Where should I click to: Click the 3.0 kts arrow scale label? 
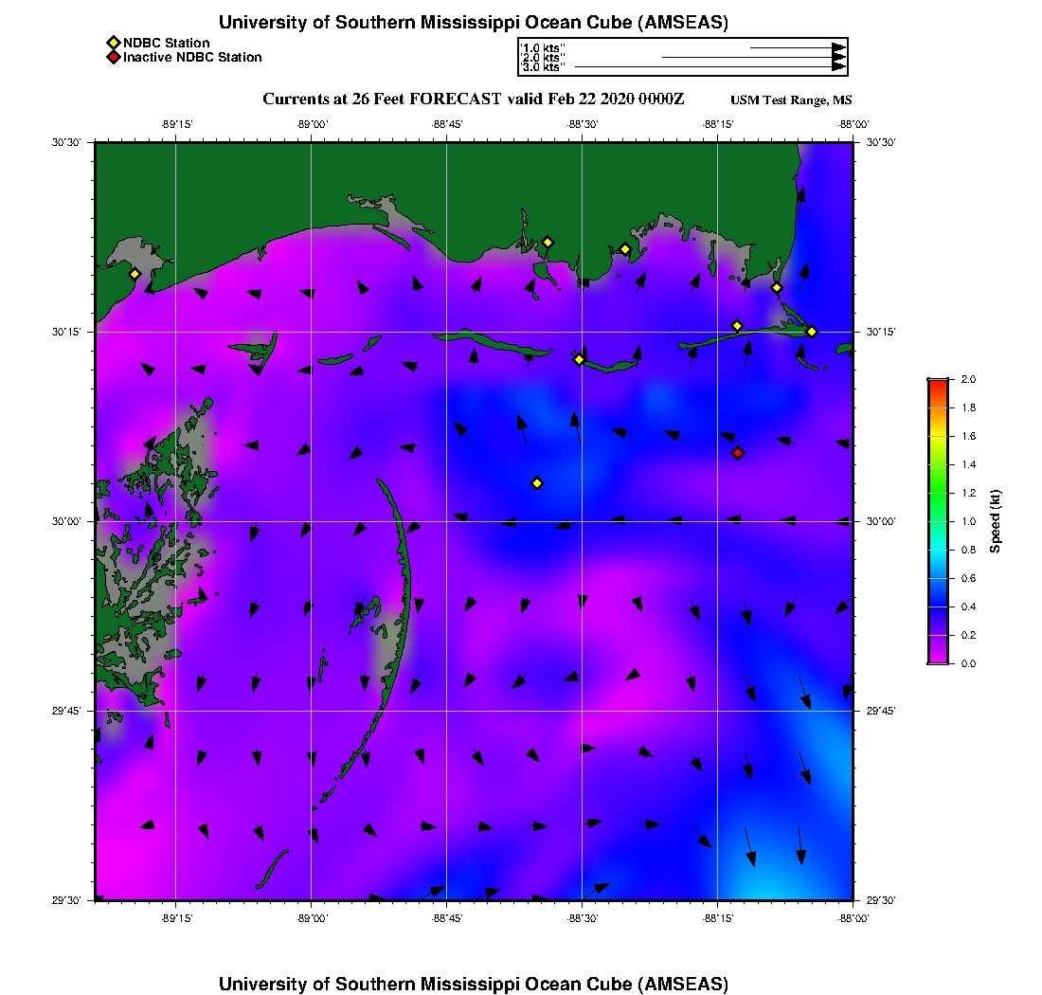(x=543, y=67)
